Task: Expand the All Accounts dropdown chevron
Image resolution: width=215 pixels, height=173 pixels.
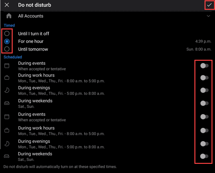Action: pyautogui.click(x=208, y=16)
